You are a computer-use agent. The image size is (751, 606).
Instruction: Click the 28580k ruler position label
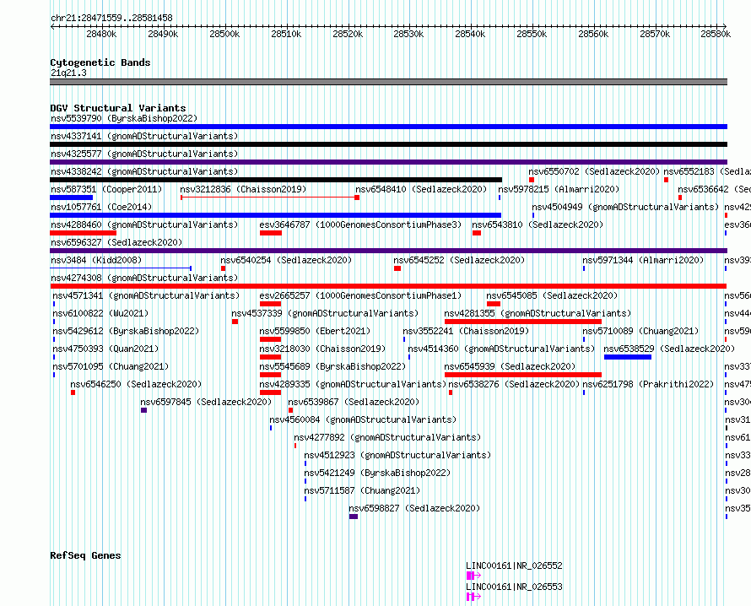click(716, 34)
